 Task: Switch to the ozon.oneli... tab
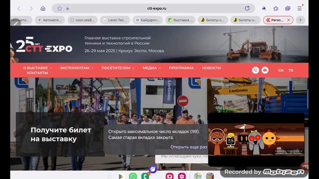pyautogui.click(x=82, y=20)
